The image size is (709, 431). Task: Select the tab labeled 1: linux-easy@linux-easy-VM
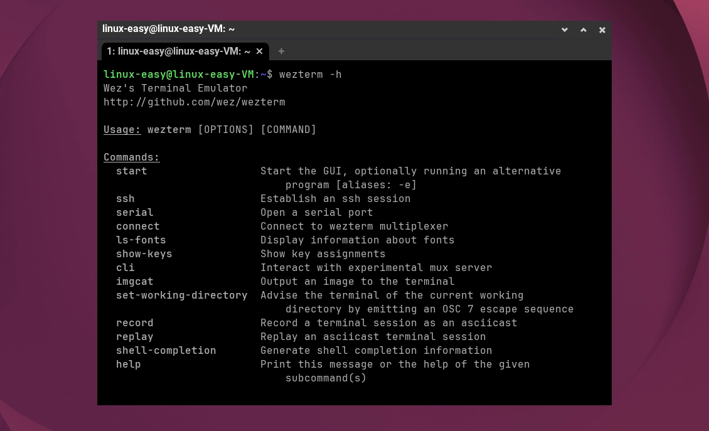(x=185, y=51)
